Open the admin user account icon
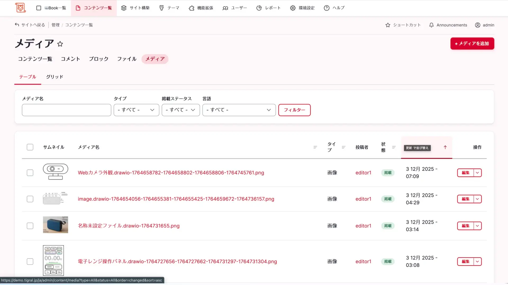508x285 pixels. coord(478,25)
